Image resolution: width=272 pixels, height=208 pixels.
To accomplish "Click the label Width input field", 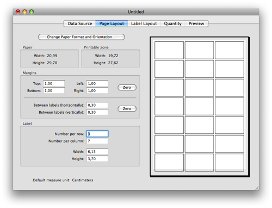I will pos(97,151).
